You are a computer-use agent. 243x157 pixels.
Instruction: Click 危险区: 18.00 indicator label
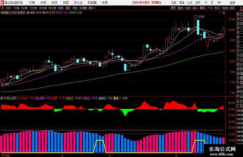[x=74, y=98]
